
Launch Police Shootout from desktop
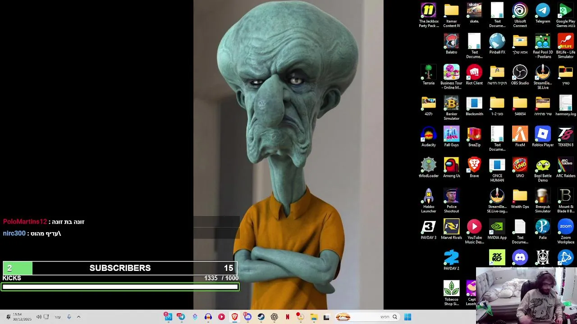click(451, 201)
